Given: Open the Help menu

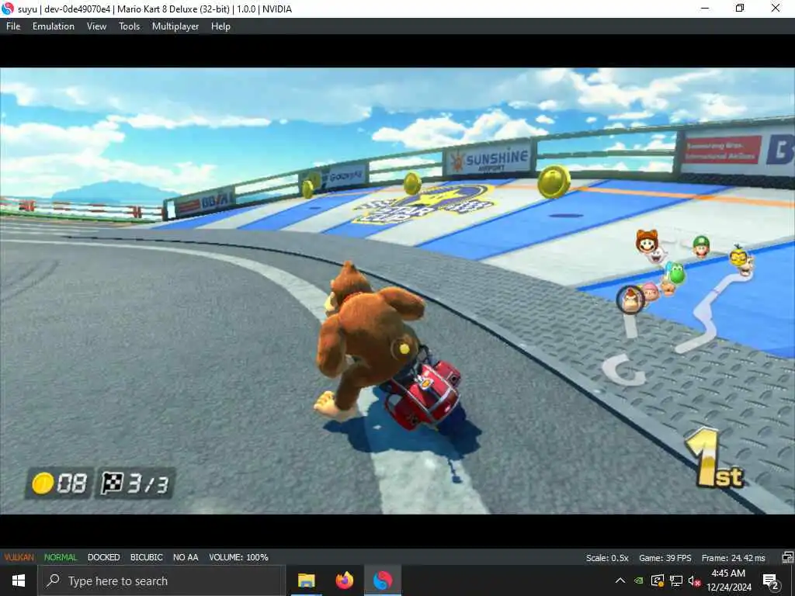Looking at the screenshot, I should (x=220, y=26).
